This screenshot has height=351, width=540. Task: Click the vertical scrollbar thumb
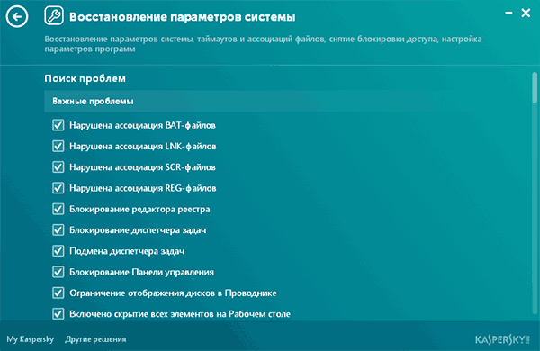[x=535, y=86]
